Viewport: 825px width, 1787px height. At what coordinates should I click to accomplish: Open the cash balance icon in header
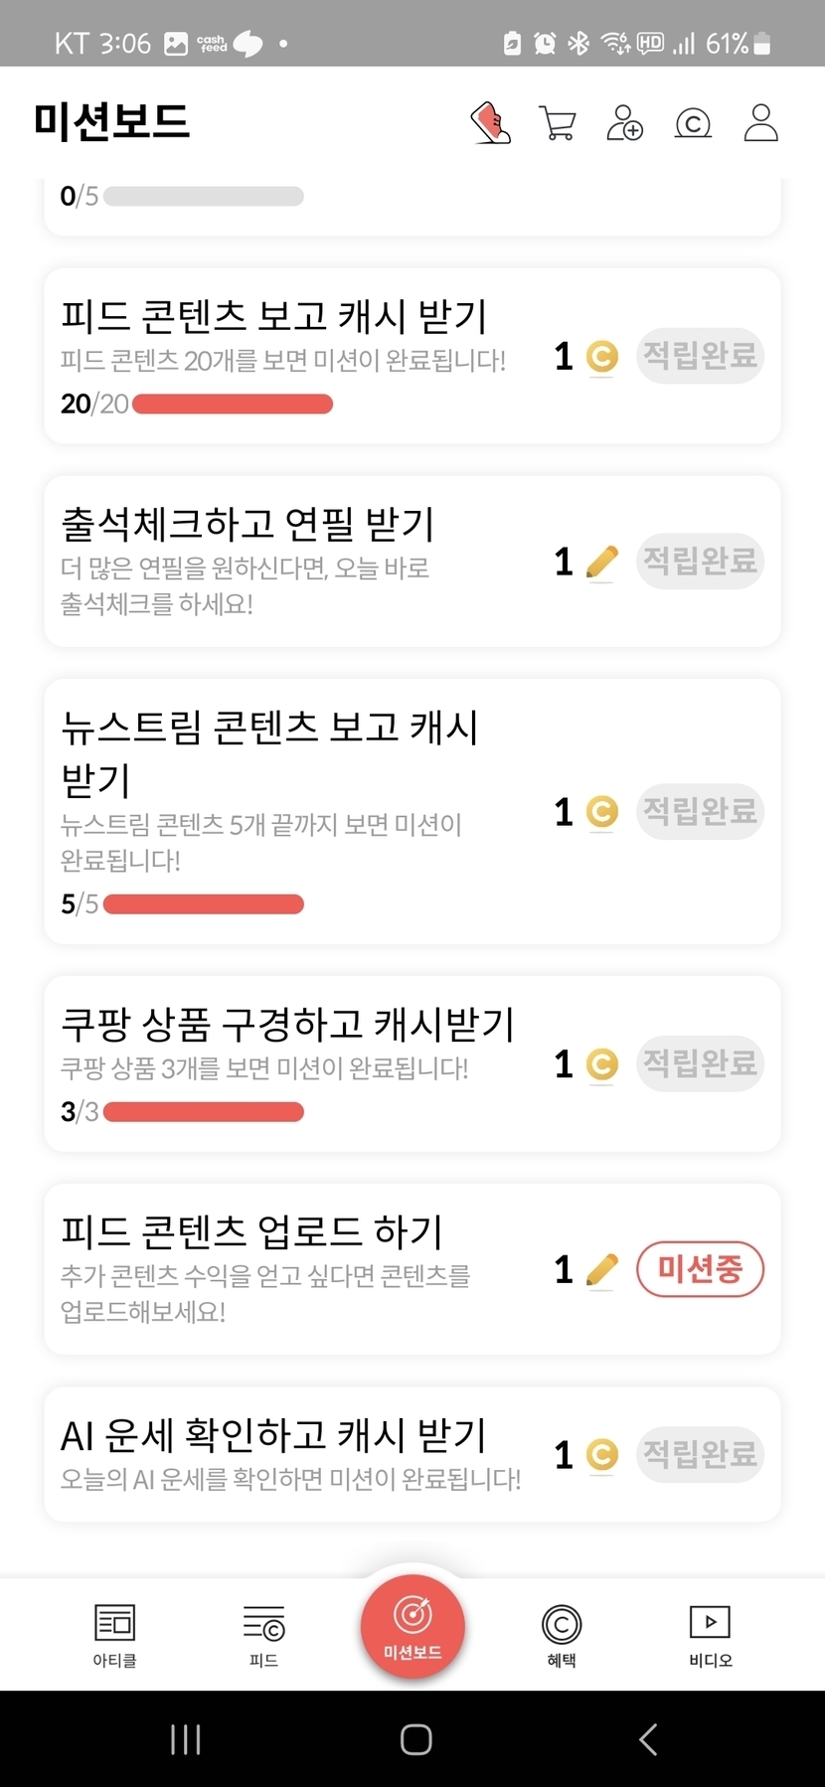tap(693, 123)
